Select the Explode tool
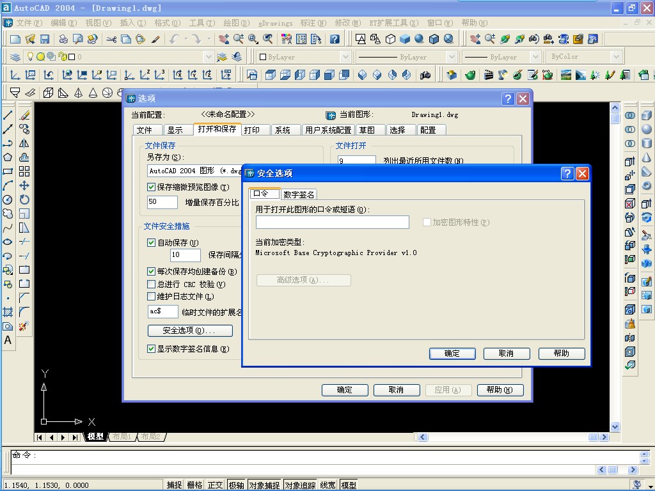 (x=24, y=326)
